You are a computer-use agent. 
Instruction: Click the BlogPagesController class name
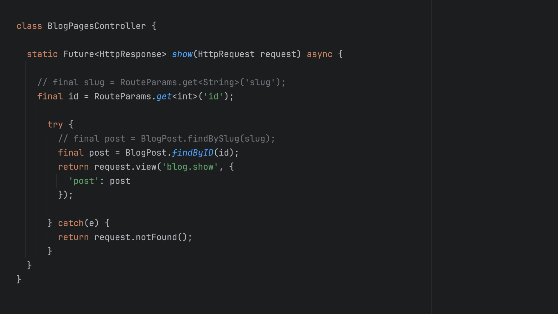coord(96,26)
